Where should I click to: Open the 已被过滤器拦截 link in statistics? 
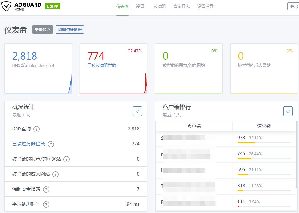[x=29, y=144]
